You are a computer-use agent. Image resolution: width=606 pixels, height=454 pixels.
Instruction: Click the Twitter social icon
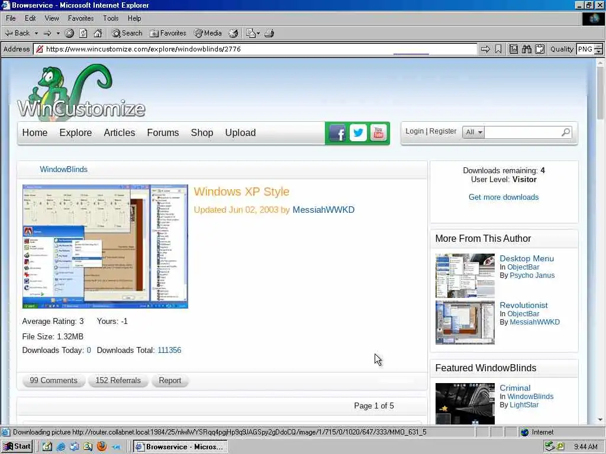[x=358, y=133]
